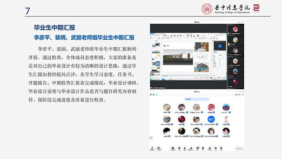Open the invite participants icon
The width and height of the screenshot is (282, 159).
coord(185,148)
